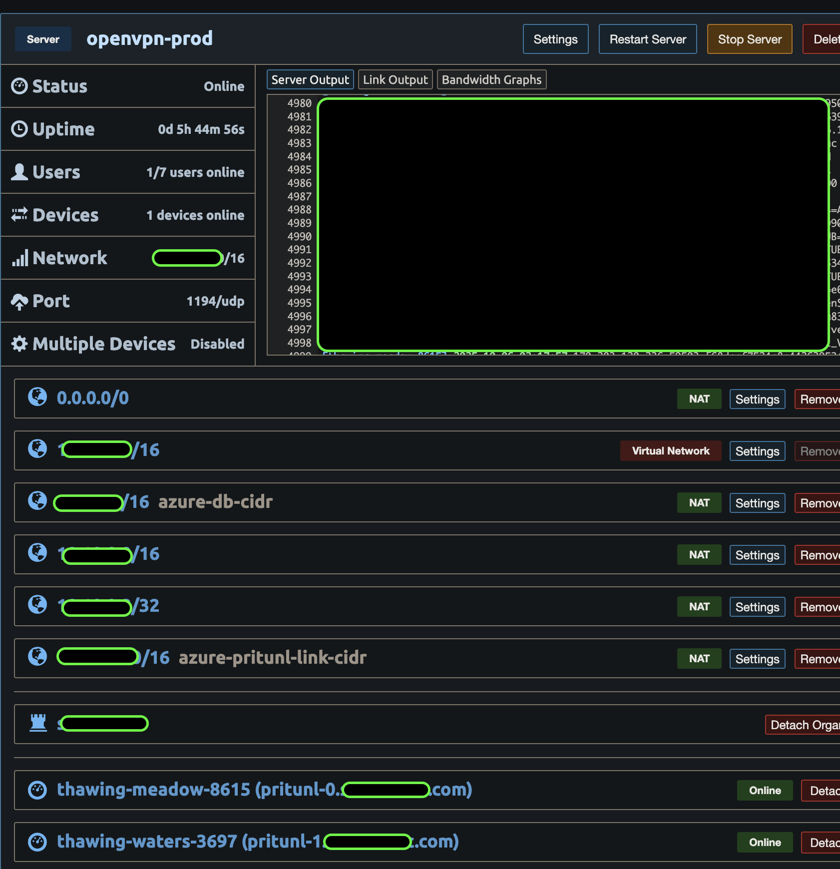This screenshot has height=869, width=840.
Task: Open Settings for the azure-db-cidr route
Action: pos(757,503)
